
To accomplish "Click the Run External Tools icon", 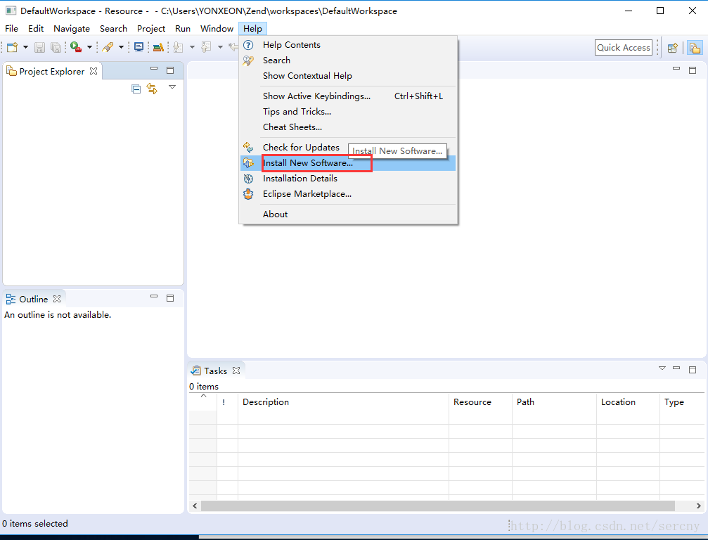I will 76,47.
